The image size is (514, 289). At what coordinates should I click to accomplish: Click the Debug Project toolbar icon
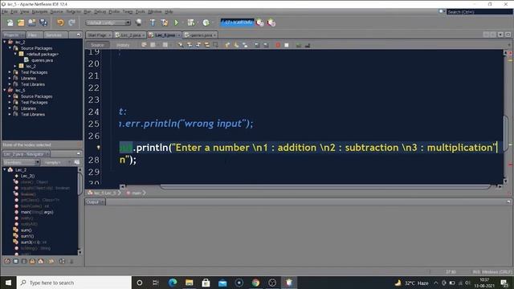(191, 22)
